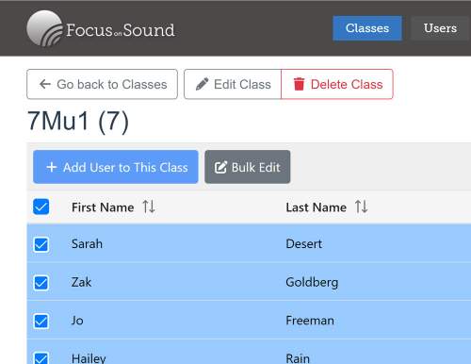Image resolution: width=471 pixels, height=364 pixels.
Task: Open the Classes tab
Action: 367,28
